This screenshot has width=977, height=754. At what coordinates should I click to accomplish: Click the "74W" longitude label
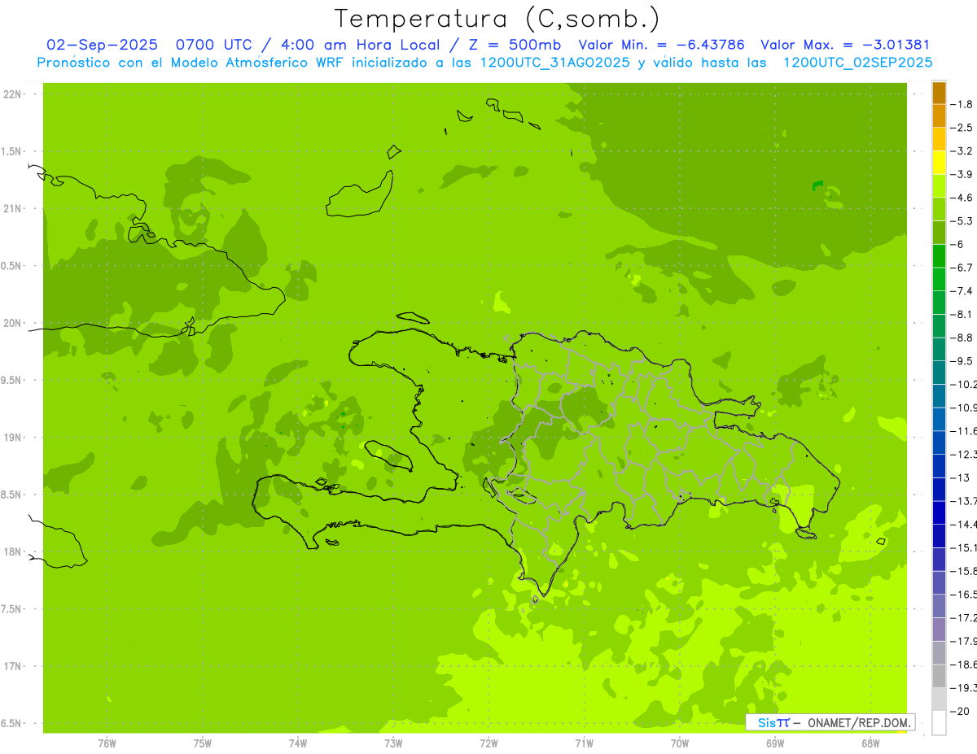click(x=298, y=743)
